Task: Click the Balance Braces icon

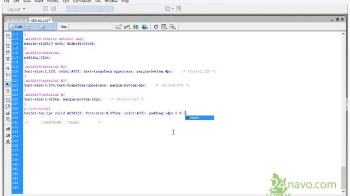Action: click(8, 75)
